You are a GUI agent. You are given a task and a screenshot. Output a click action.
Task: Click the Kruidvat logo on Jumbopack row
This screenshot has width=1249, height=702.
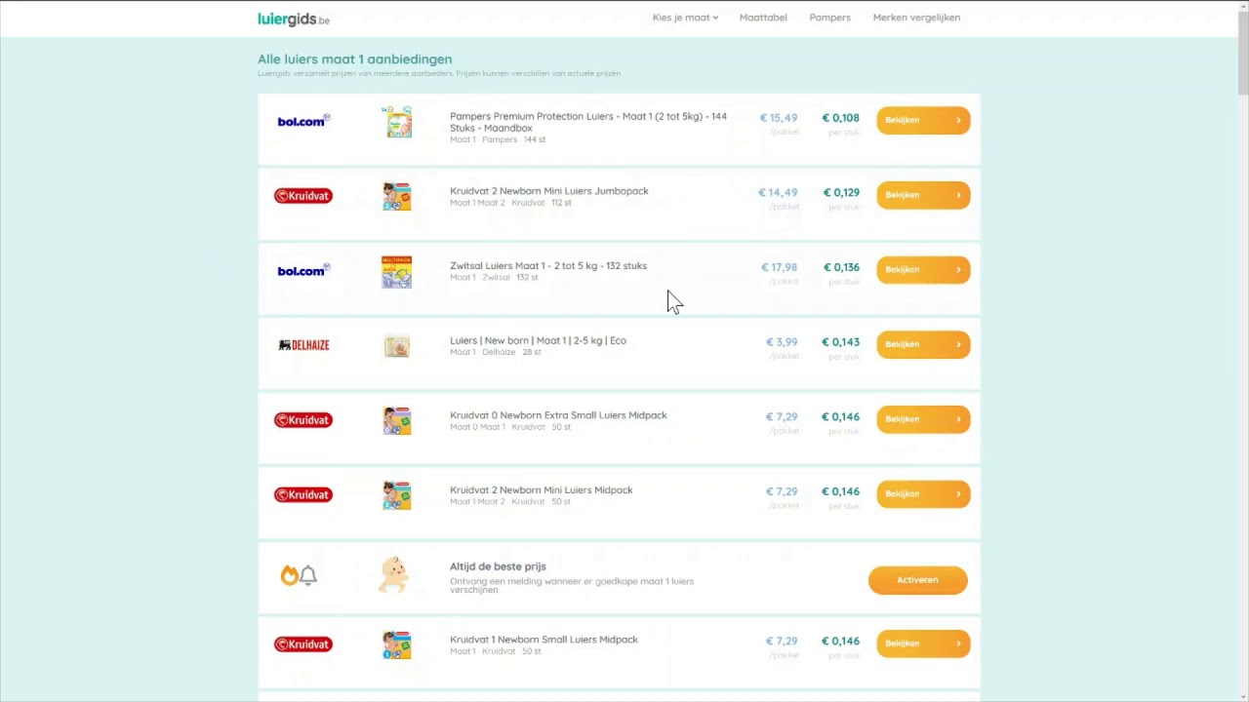click(x=303, y=196)
